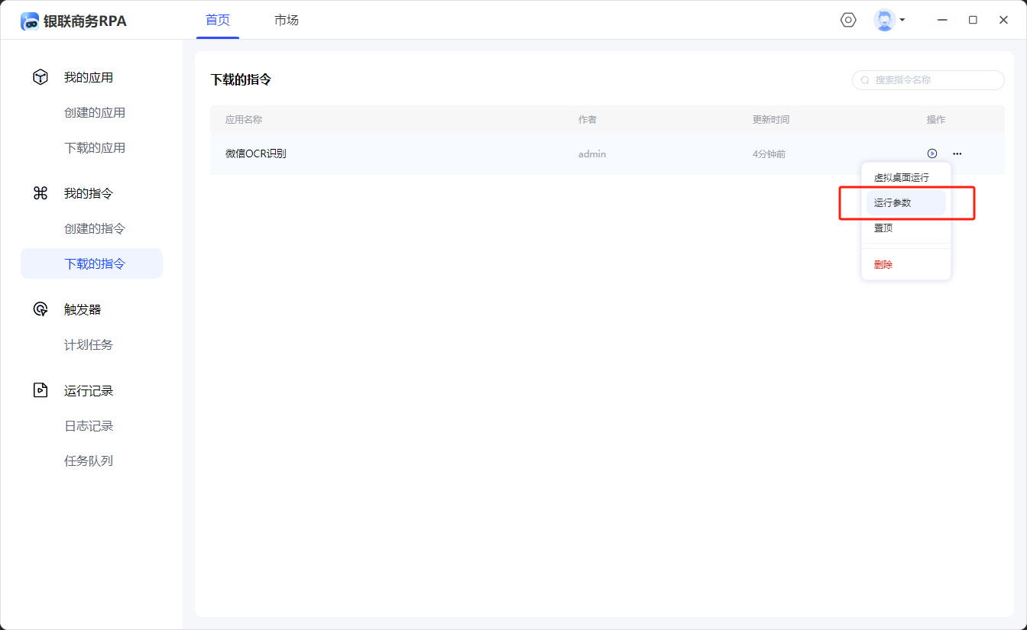Image resolution: width=1027 pixels, height=630 pixels.
Task: Click the hexagon settings icon in title bar
Action: [848, 20]
